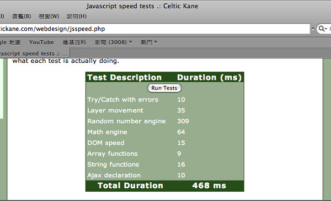This screenshot has width=331, height=201.
Task: Click the search magnifier icon
Action: click(x=322, y=29)
